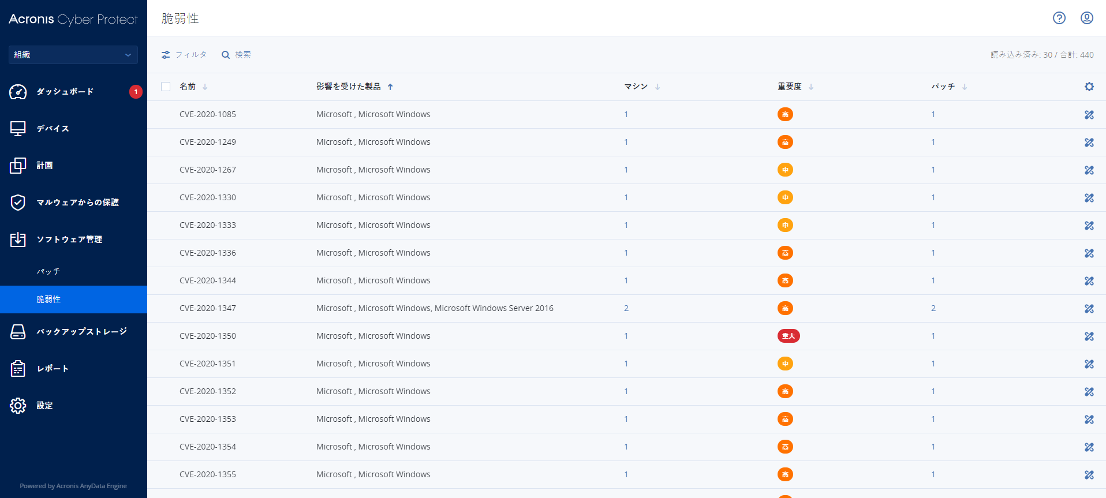
Task: Click the patch install icon for CVE-2020-1350
Action: pyautogui.click(x=1089, y=336)
